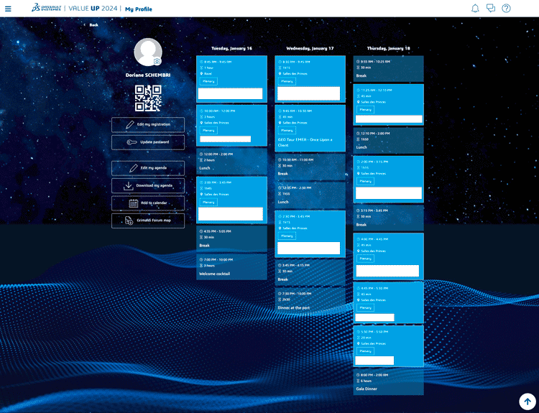The image size is (539, 413).
Task: Click the QR code image
Action: coord(148,98)
